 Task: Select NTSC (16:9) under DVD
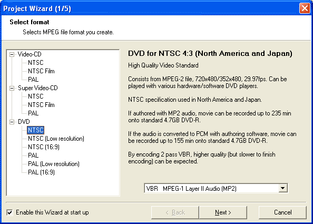coord(44,147)
